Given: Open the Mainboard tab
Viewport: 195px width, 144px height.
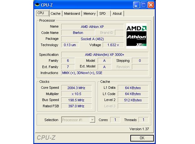Looking at the screenshot, I should coord(72,13).
